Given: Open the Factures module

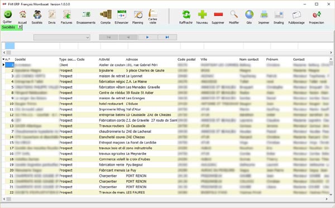Looking at the screenshot, I should click(66, 14).
